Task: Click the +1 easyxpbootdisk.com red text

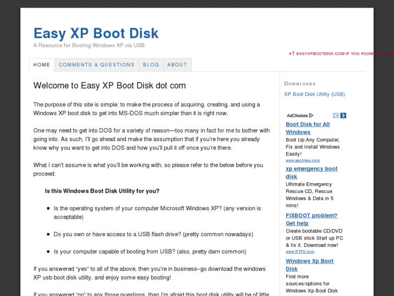Action: 341,53
